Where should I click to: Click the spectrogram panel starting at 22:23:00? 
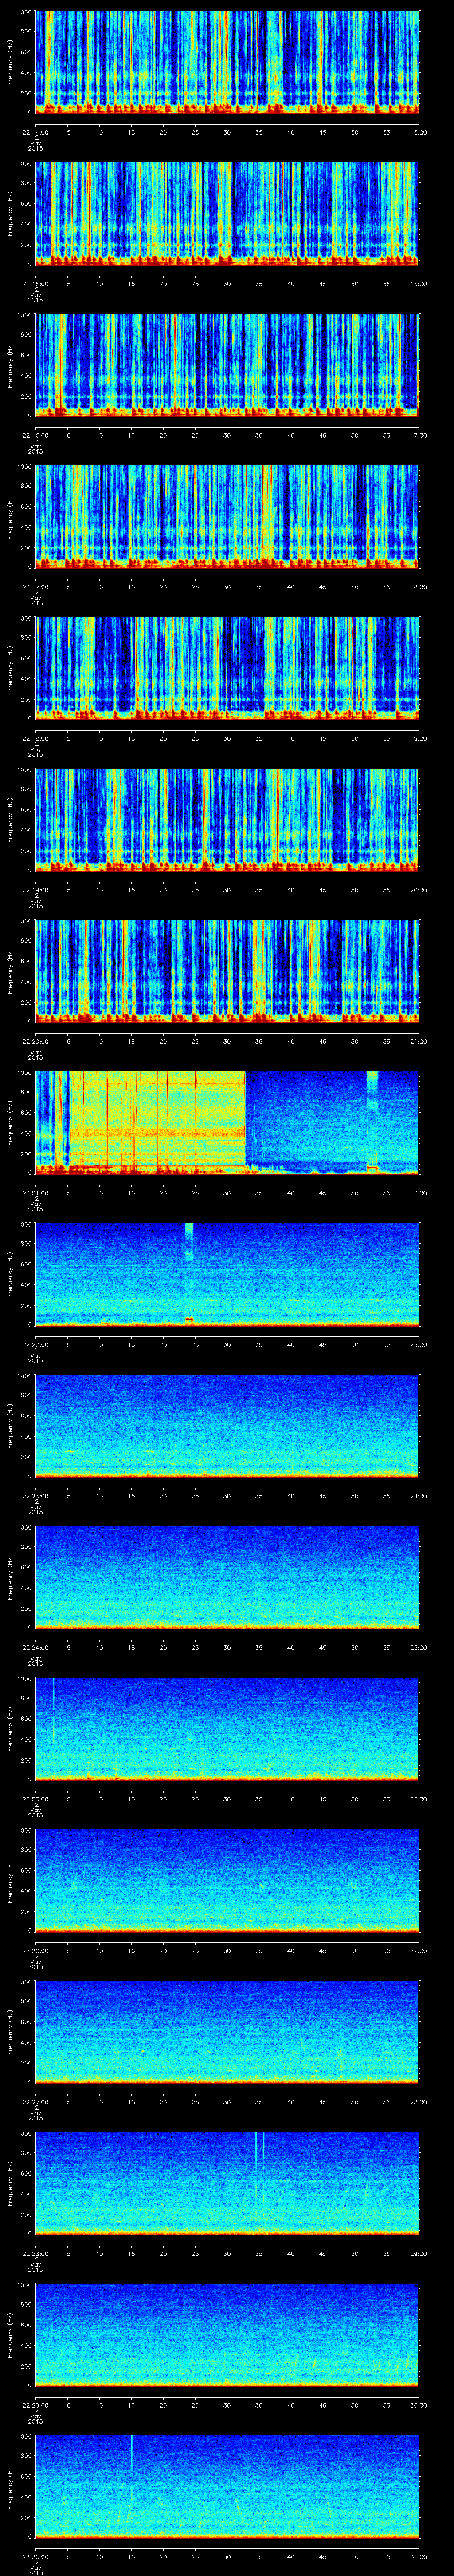(227, 1425)
